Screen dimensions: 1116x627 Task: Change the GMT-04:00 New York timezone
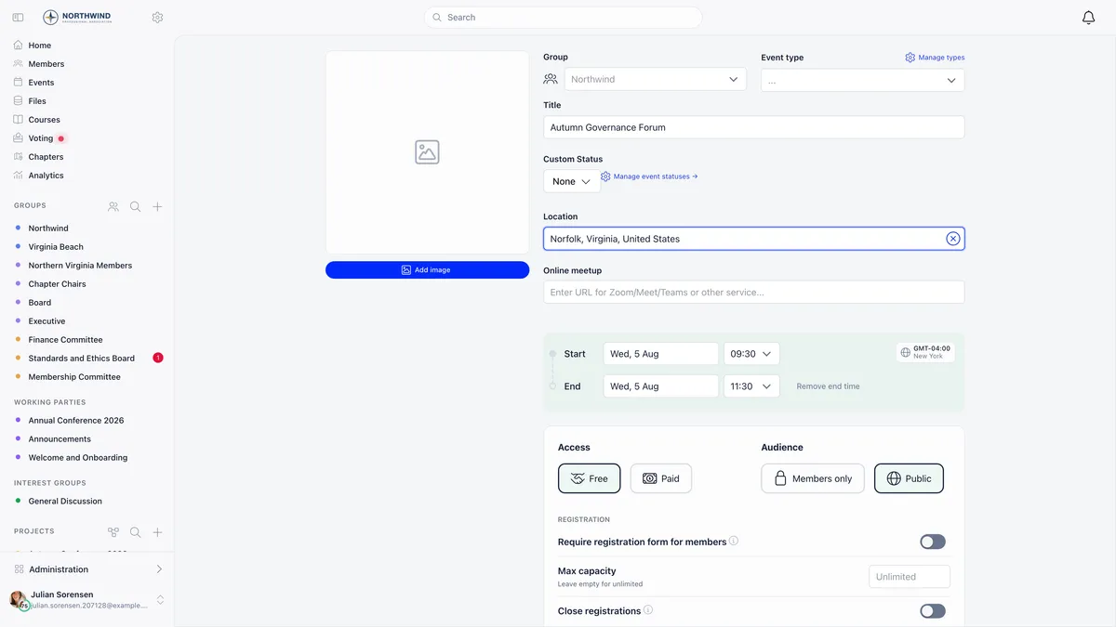click(925, 353)
